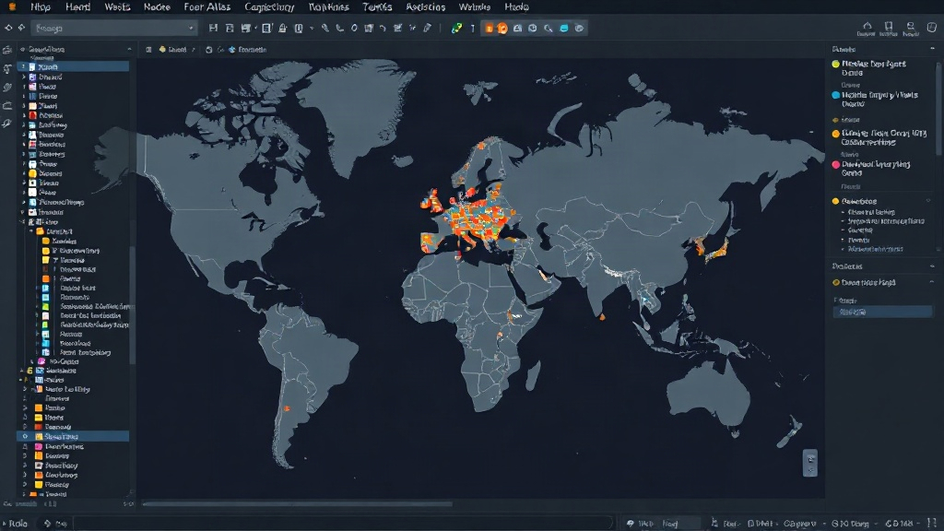Select the highlighted folder row near the tree bottom
Viewport: 944px width, 531px height.
tap(73, 436)
